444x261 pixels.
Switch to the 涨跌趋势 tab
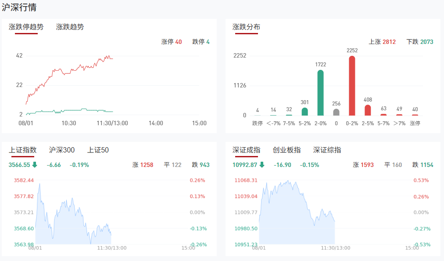(70, 27)
